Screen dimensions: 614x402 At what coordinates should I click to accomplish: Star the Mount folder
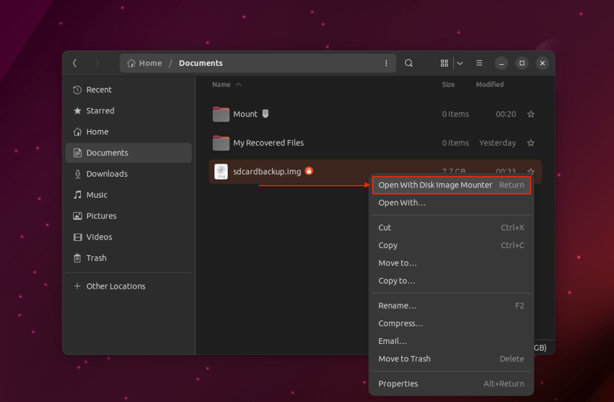(531, 114)
